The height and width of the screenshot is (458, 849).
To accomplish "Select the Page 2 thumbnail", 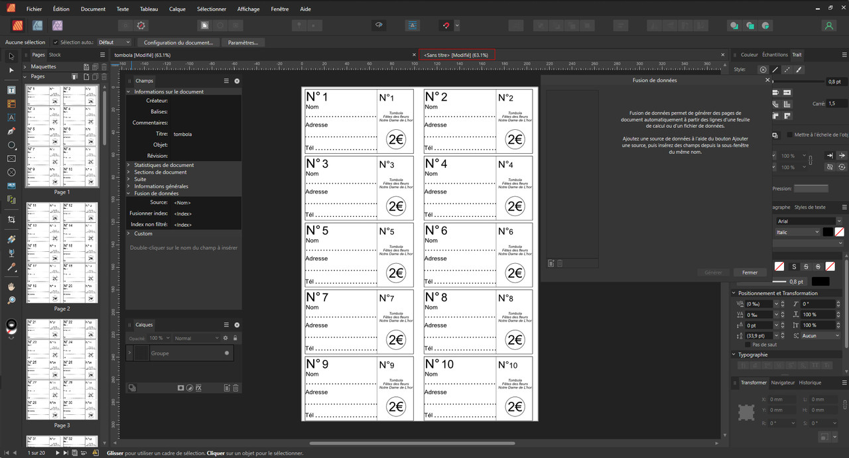I will (62, 253).
